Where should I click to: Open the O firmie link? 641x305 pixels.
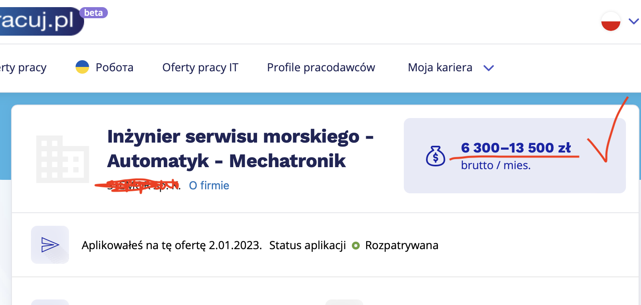(209, 185)
